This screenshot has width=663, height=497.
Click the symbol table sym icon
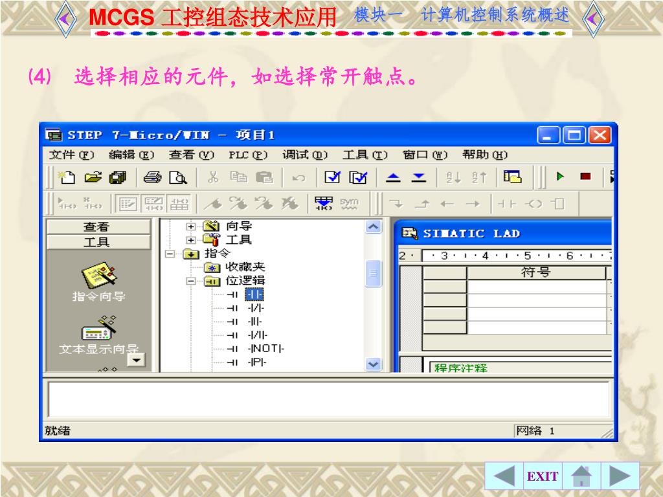coord(349,203)
